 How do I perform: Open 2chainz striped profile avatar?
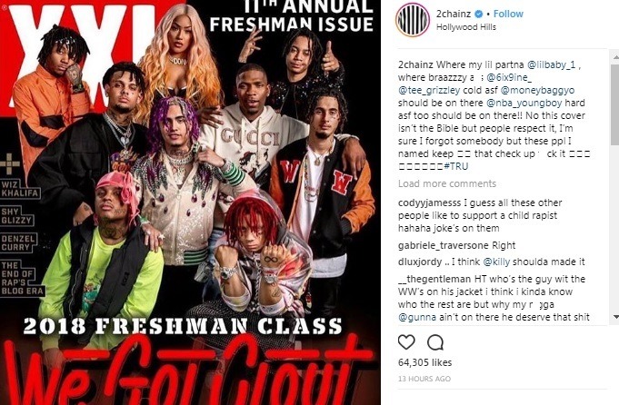(x=413, y=20)
